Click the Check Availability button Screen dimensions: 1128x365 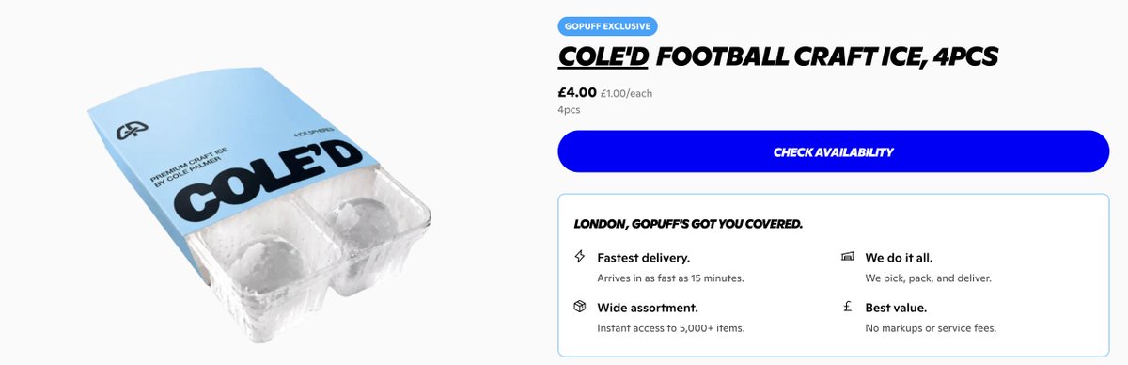834,151
